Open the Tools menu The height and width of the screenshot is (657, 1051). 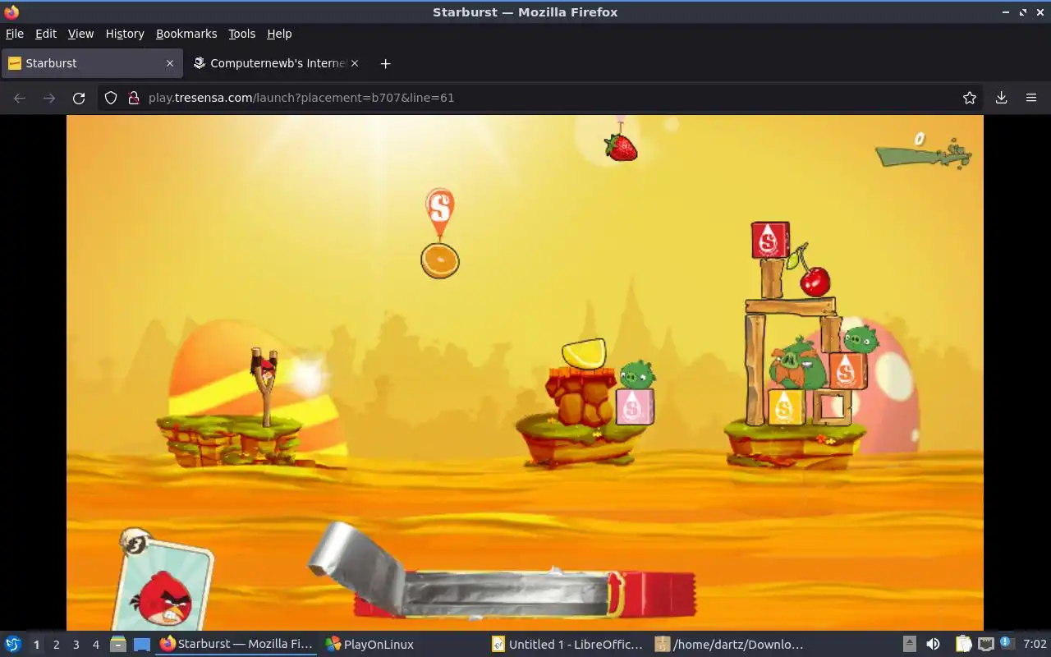click(242, 34)
